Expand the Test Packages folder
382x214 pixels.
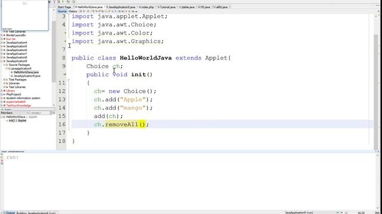point(4,80)
